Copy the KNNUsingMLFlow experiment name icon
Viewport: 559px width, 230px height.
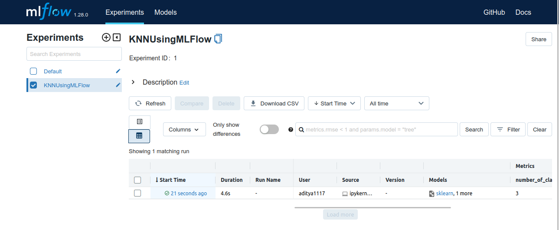[x=218, y=39]
